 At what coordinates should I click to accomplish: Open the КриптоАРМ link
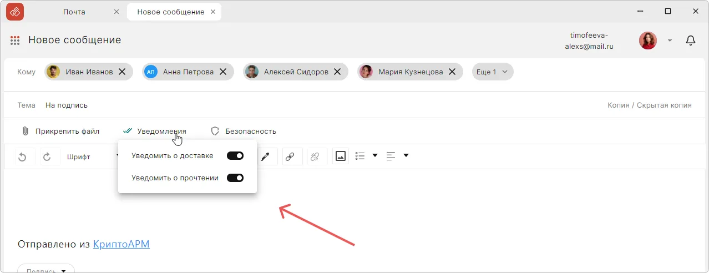pos(121,244)
